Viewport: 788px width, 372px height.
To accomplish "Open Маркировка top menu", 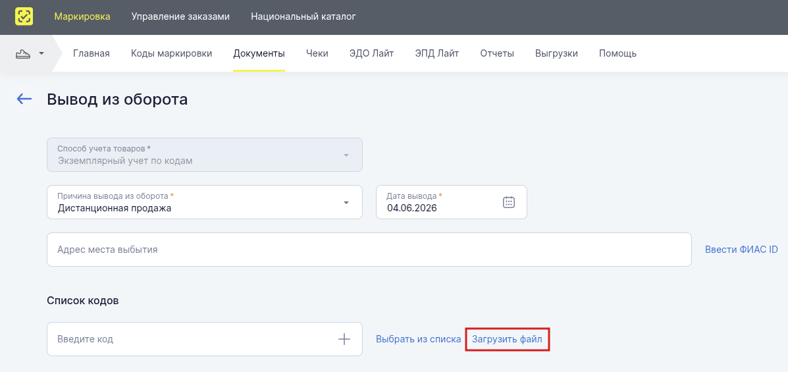I will tap(82, 16).
